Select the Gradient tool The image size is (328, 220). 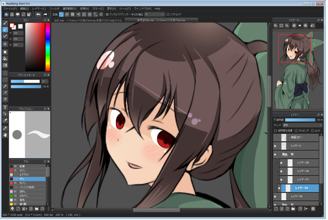click(x=5, y=65)
